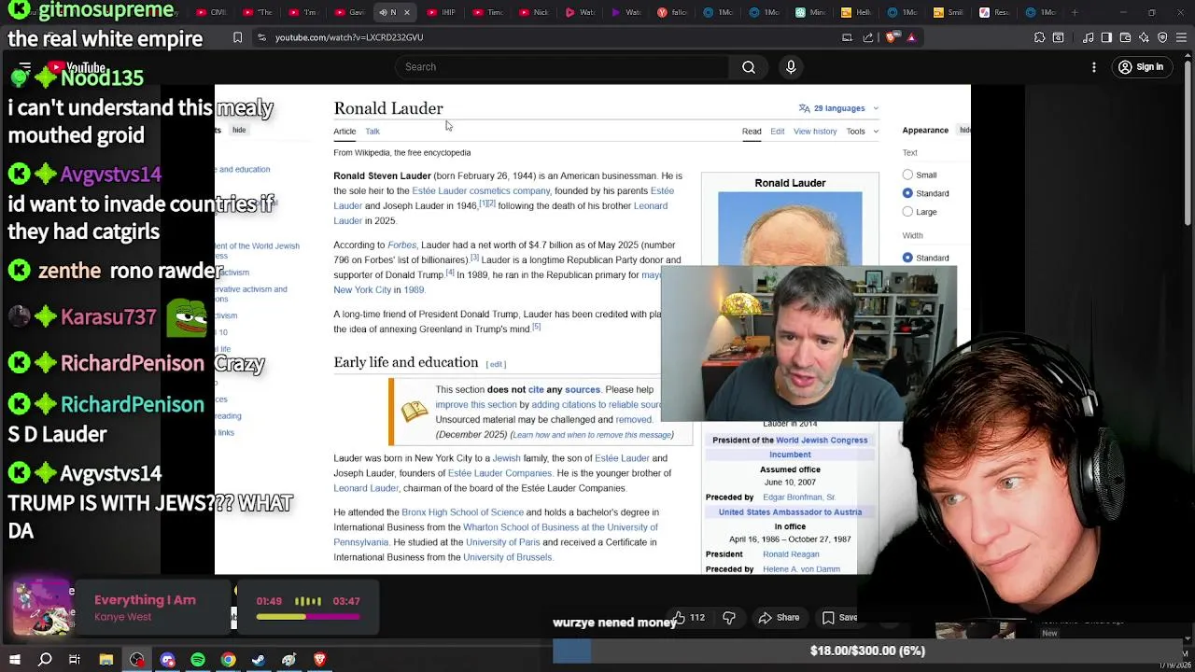The height and width of the screenshot is (672, 1195).
Task: Focus the YouTube Search input field
Action: click(562, 67)
